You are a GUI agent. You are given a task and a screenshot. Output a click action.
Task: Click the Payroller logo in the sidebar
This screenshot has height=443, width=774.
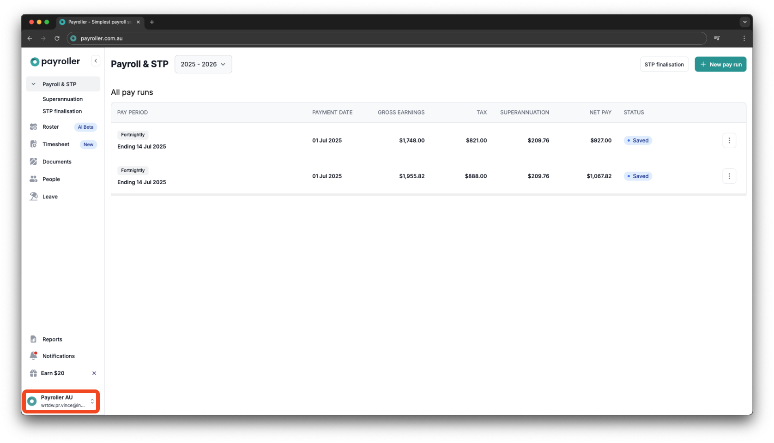click(x=55, y=61)
